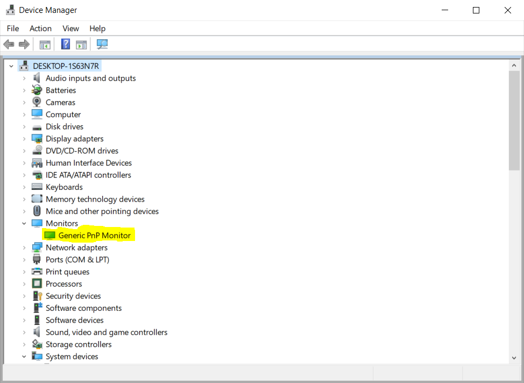524x383 pixels.
Task: Click the Batteries category icon
Action: 37,90
